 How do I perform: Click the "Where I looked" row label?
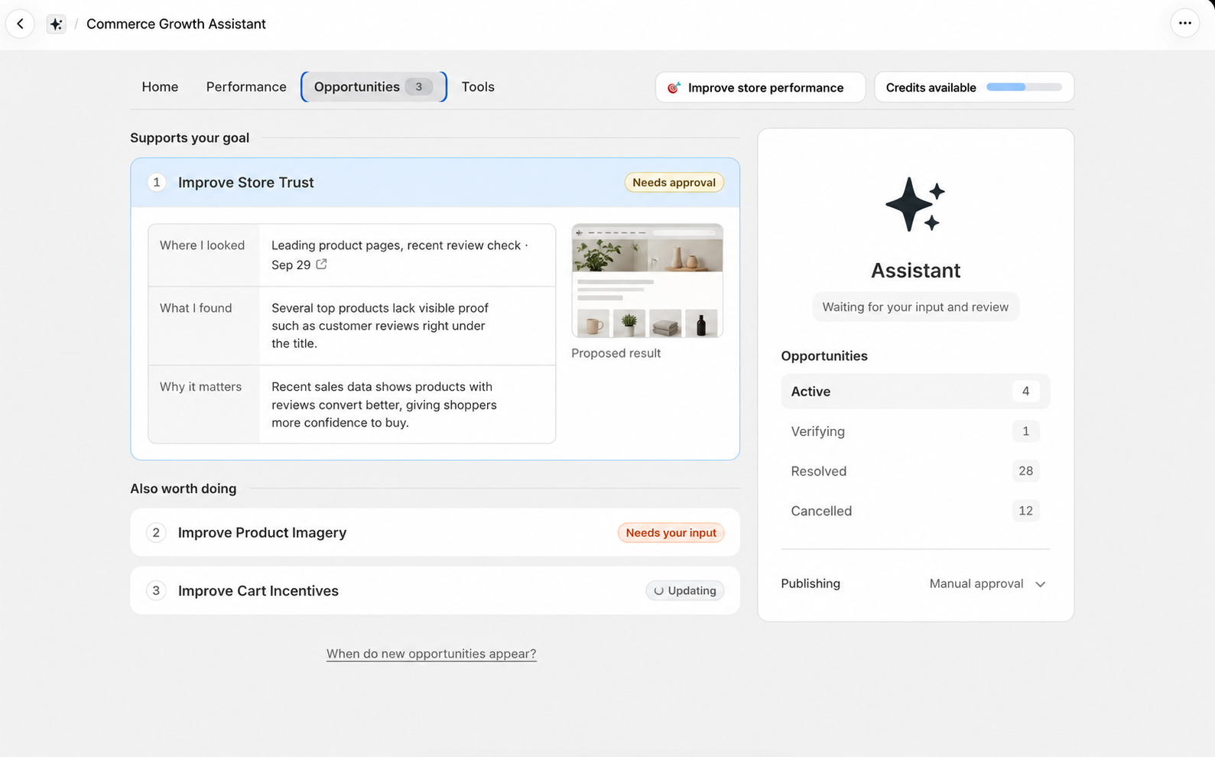(x=203, y=245)
